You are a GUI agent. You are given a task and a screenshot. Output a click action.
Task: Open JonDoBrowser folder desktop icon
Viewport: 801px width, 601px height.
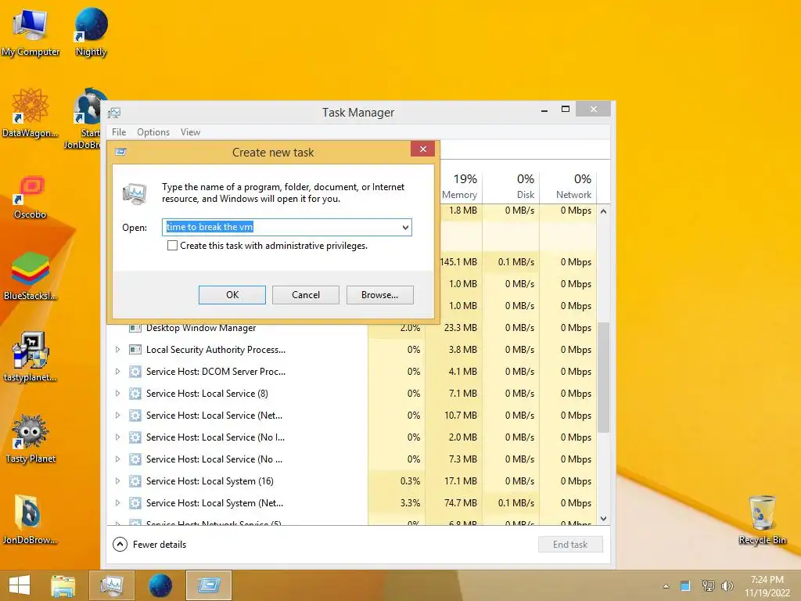coord(31,520)
